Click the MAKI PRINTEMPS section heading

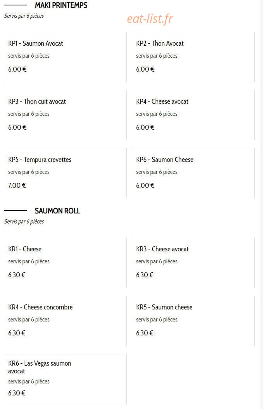(x=61, y=5)
